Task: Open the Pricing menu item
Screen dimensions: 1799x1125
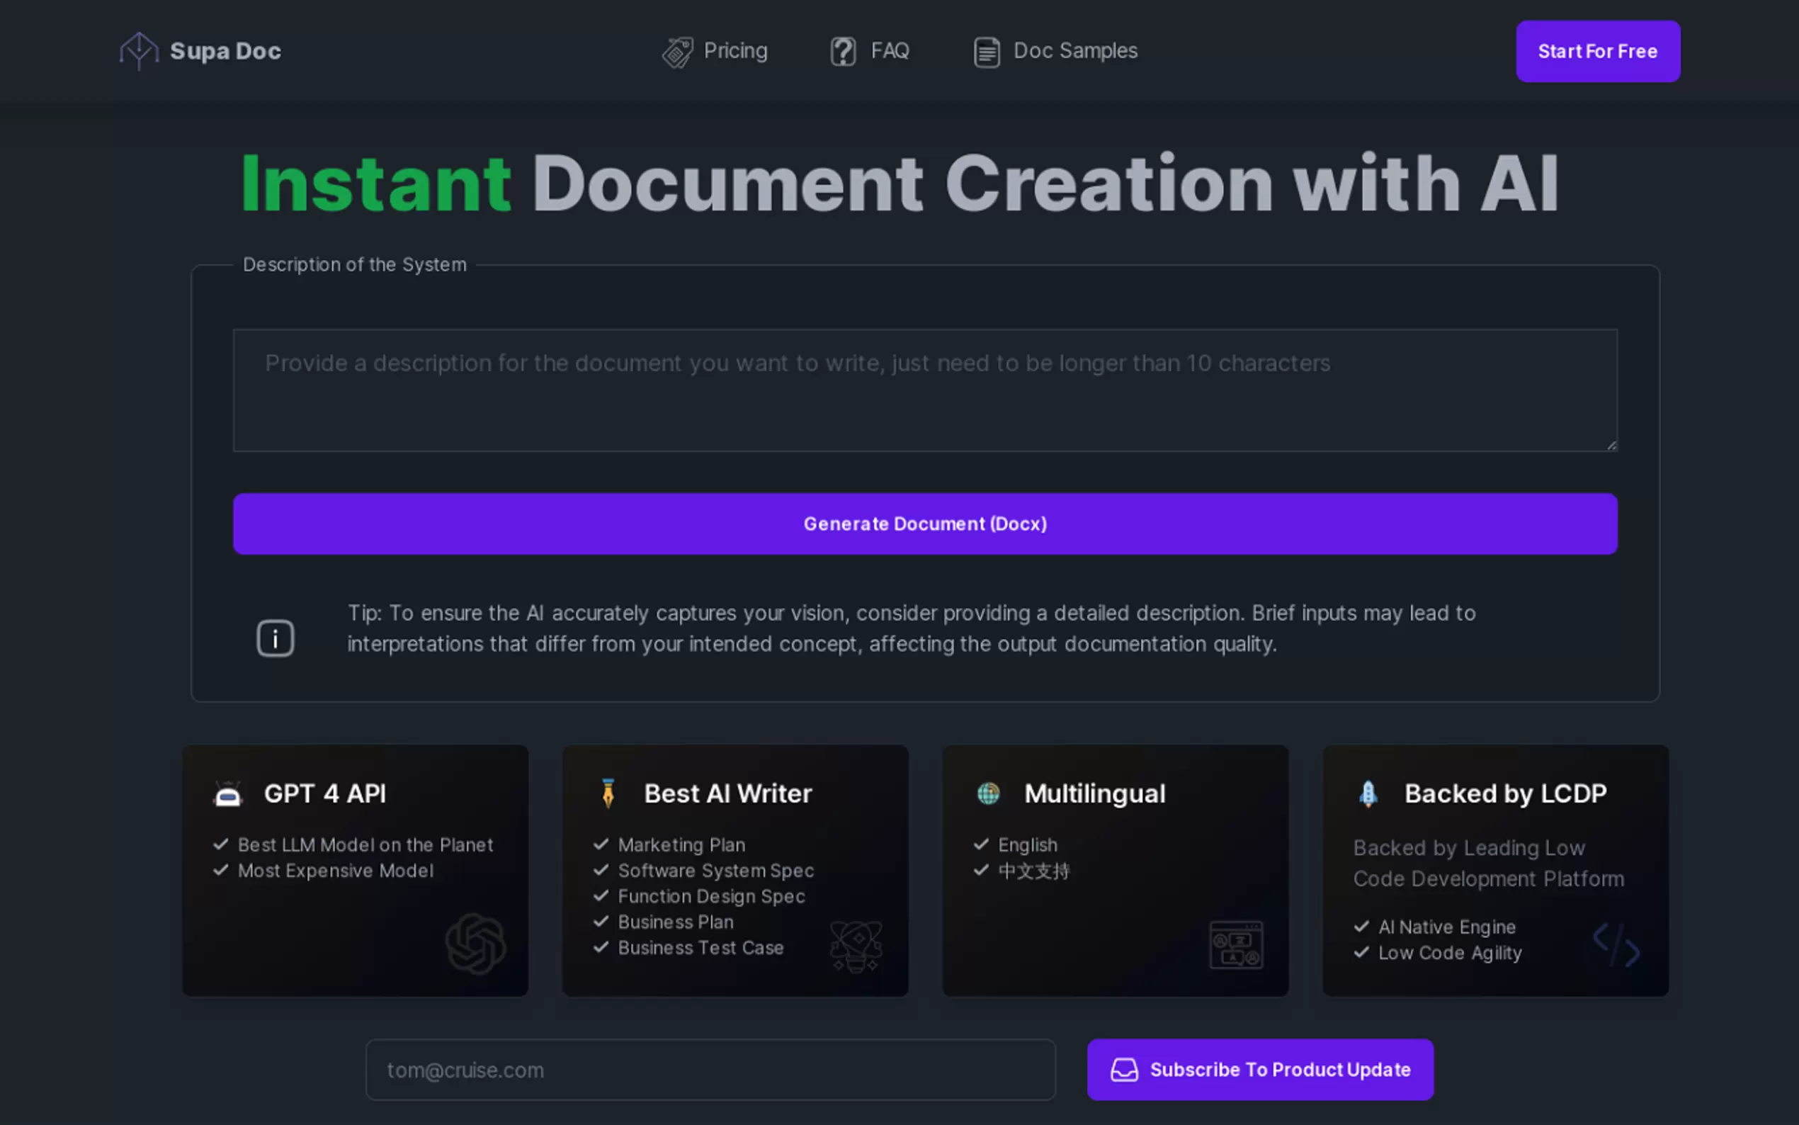Action: point(734,50)
